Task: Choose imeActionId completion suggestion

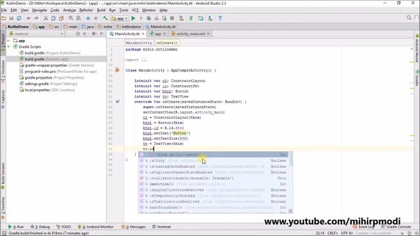Action: pos(213,184)
